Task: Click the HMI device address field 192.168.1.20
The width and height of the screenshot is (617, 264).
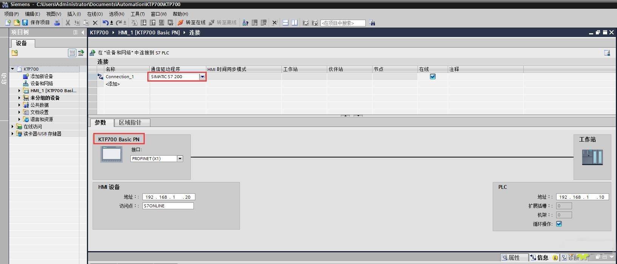Action: click(169, 197)
